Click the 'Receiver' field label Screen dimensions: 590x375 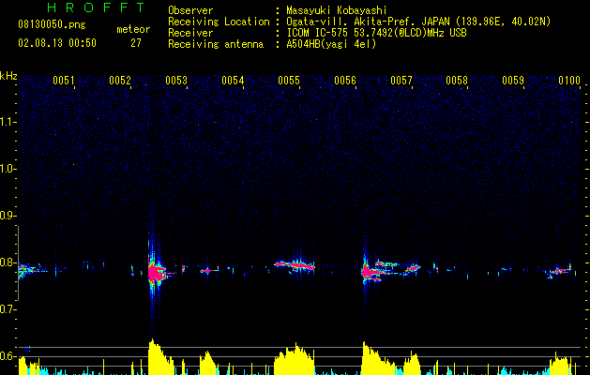(190, 33)
